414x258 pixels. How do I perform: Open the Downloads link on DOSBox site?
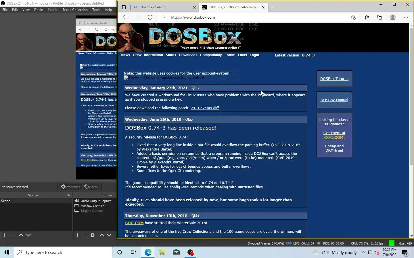[188, 55]
